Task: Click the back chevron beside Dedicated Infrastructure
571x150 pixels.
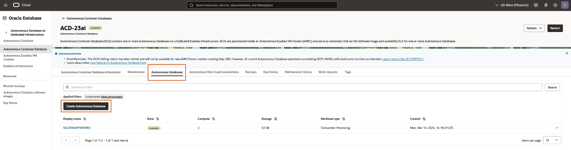Action: click(6, 33)
